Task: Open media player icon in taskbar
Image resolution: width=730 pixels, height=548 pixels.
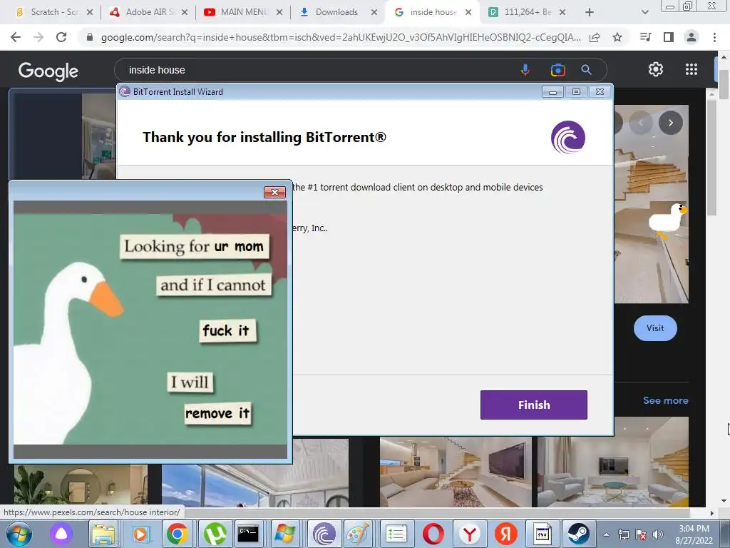Action: [140, 534]
